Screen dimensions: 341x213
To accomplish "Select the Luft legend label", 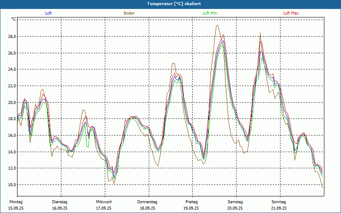I will pyautogui.click(x=49, y=13).
